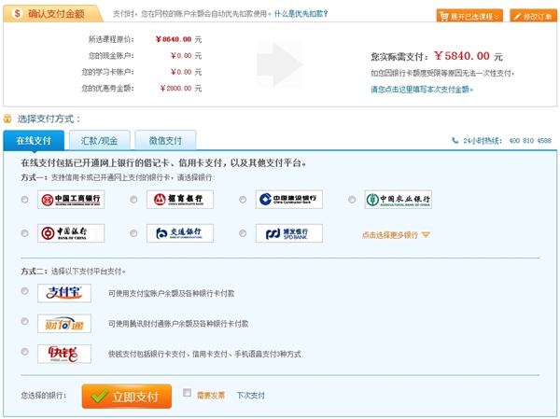Open the 什么是优先扣款? help link
Screen dimensions: 560x419
point(304,15)
